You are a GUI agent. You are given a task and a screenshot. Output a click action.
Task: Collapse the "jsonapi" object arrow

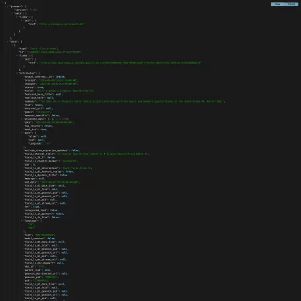coord(8,7)
